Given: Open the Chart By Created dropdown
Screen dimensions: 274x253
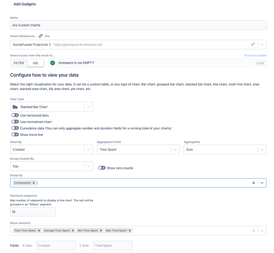Looking at the screenshot, I should tap(89, 150).
